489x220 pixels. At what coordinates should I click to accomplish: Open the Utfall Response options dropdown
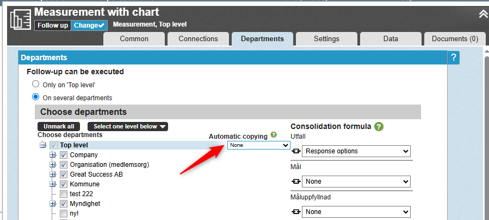coord(356,151)
